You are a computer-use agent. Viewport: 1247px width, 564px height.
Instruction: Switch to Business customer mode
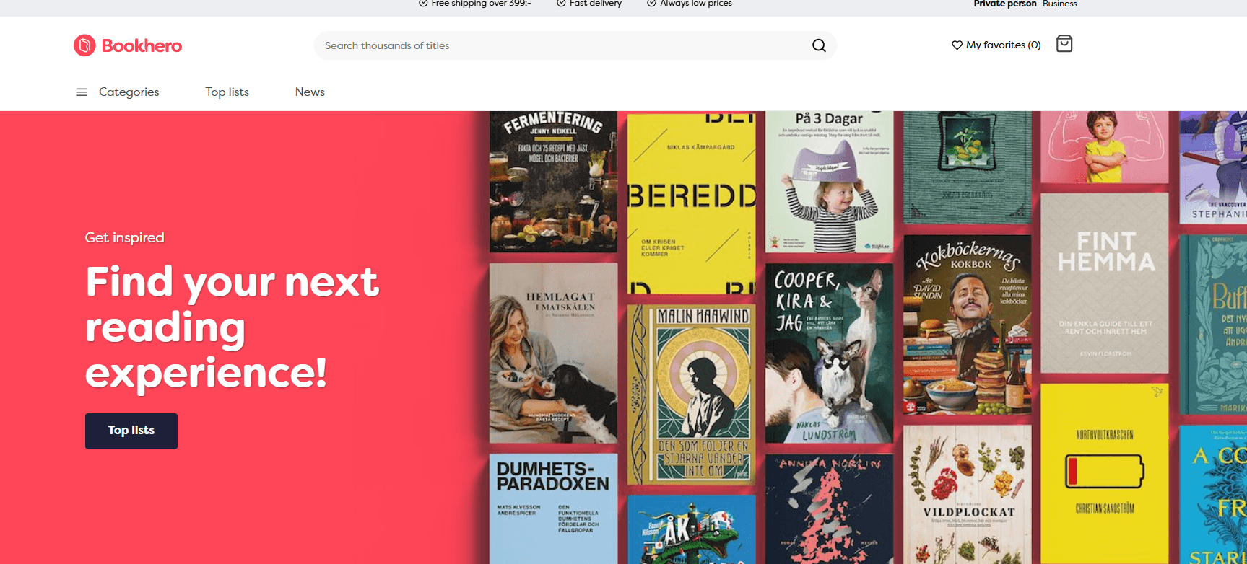[x=1059, y=4]
